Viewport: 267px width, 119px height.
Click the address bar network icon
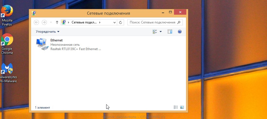pyautogui.click(x=64, y=22)
